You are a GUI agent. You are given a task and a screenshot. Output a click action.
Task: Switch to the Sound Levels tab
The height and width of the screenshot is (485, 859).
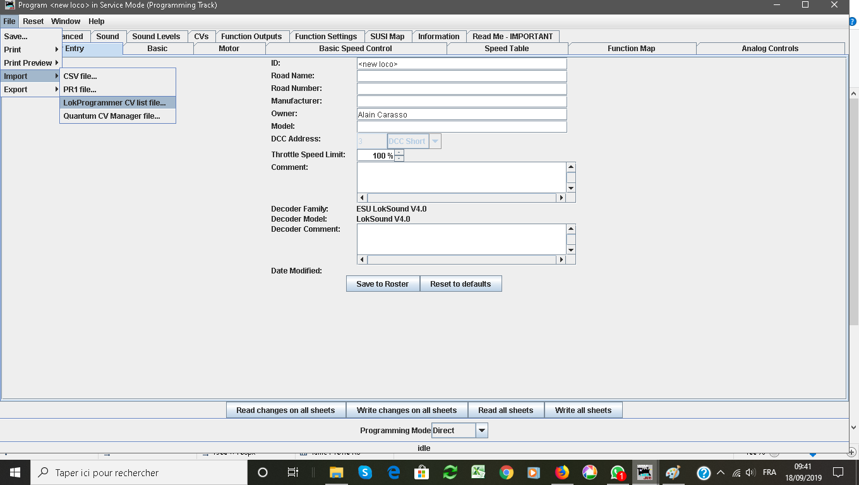[156, 36]
